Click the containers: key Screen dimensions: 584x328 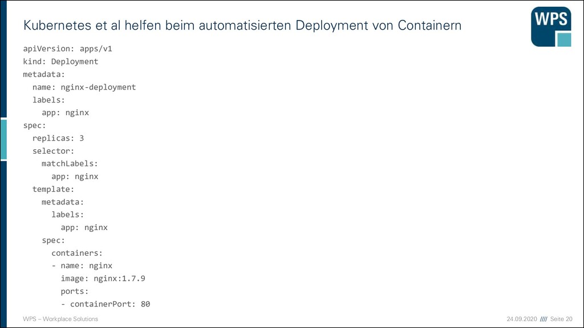tap(77, 253)
